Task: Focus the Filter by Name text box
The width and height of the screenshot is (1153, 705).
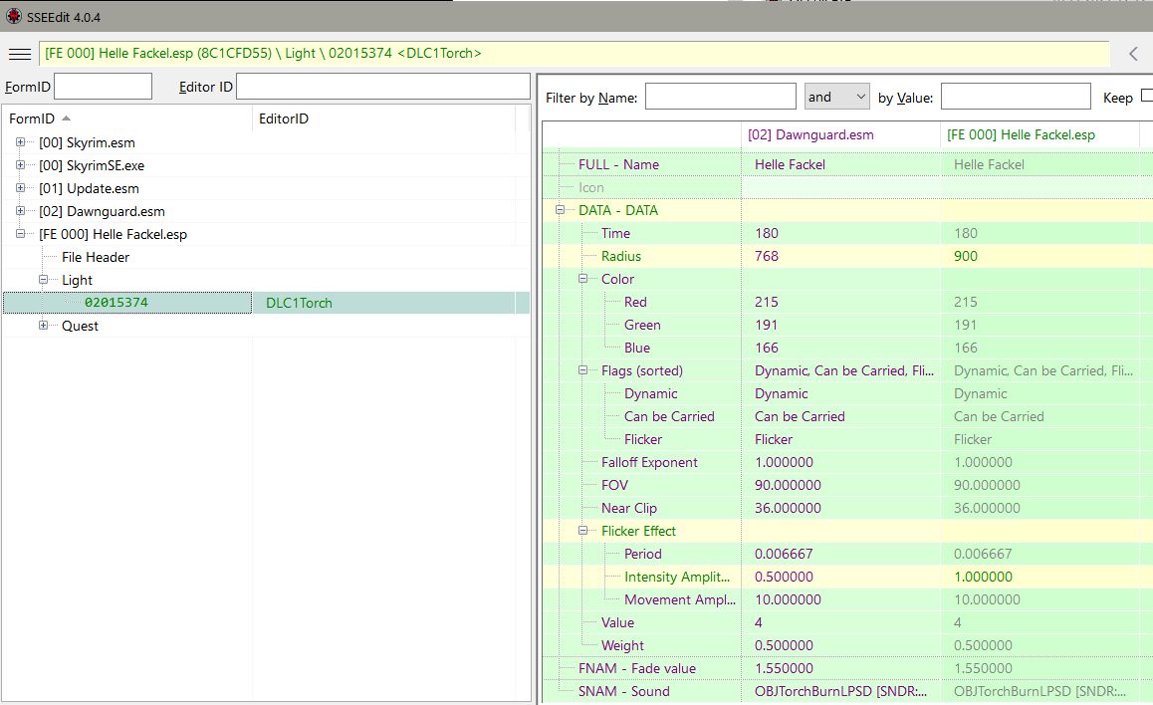Action: click(x=720, y=97)
